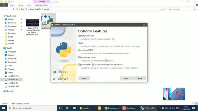
Task: Click the Back button in Python Setup
Action: tap(84, 78)
